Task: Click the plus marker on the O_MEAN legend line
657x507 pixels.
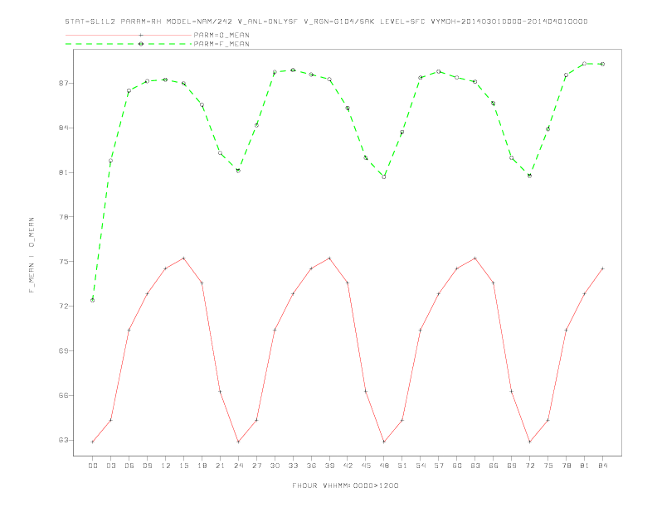Action: click(x=141, y=35)
